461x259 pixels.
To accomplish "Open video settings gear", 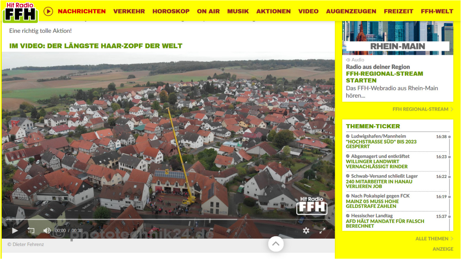I will click(306, 231).
